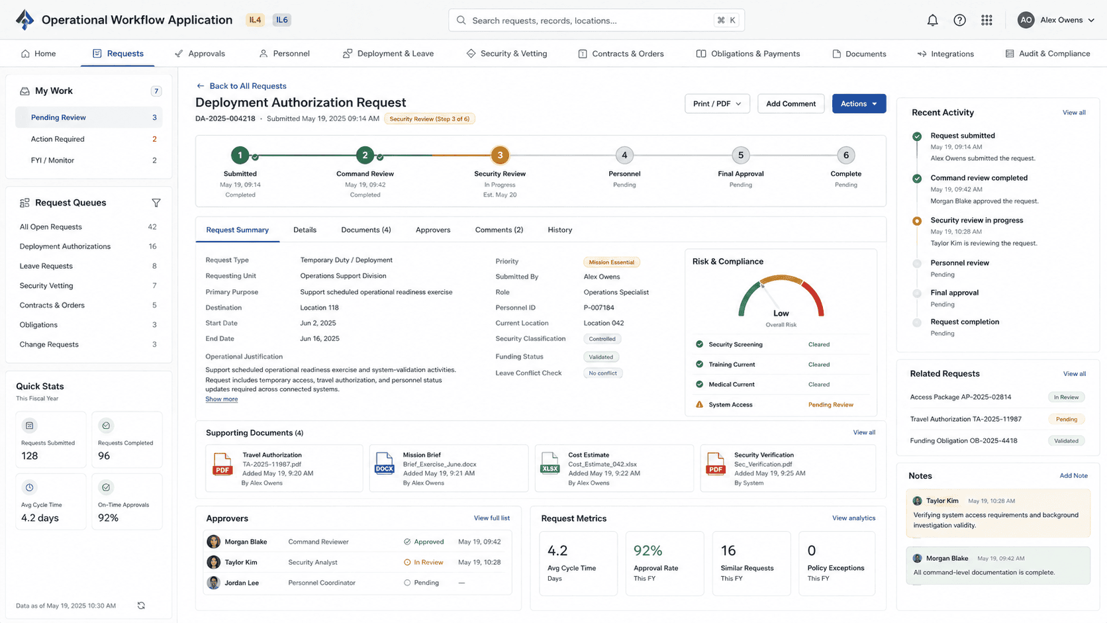Screen dimensions: 1107x623
Task: Click Morgan Blake's avatar in Approvers
Action: (213, 542)
